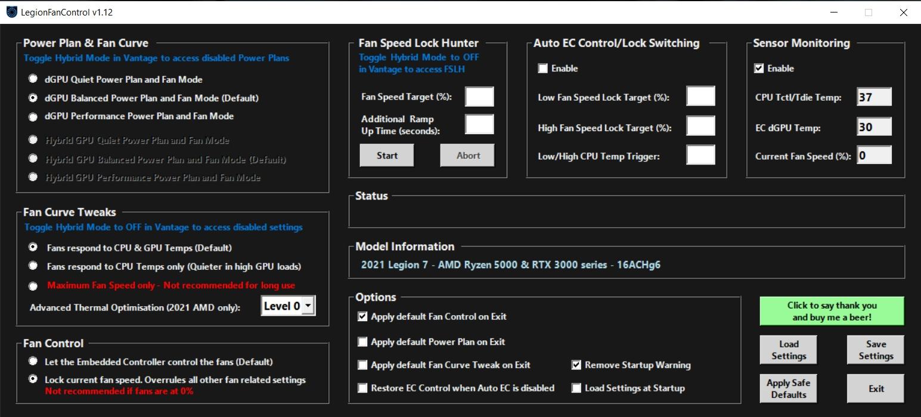
Task: Toggle Apply default Fan Control on Exit
Action: click(362, 316)
